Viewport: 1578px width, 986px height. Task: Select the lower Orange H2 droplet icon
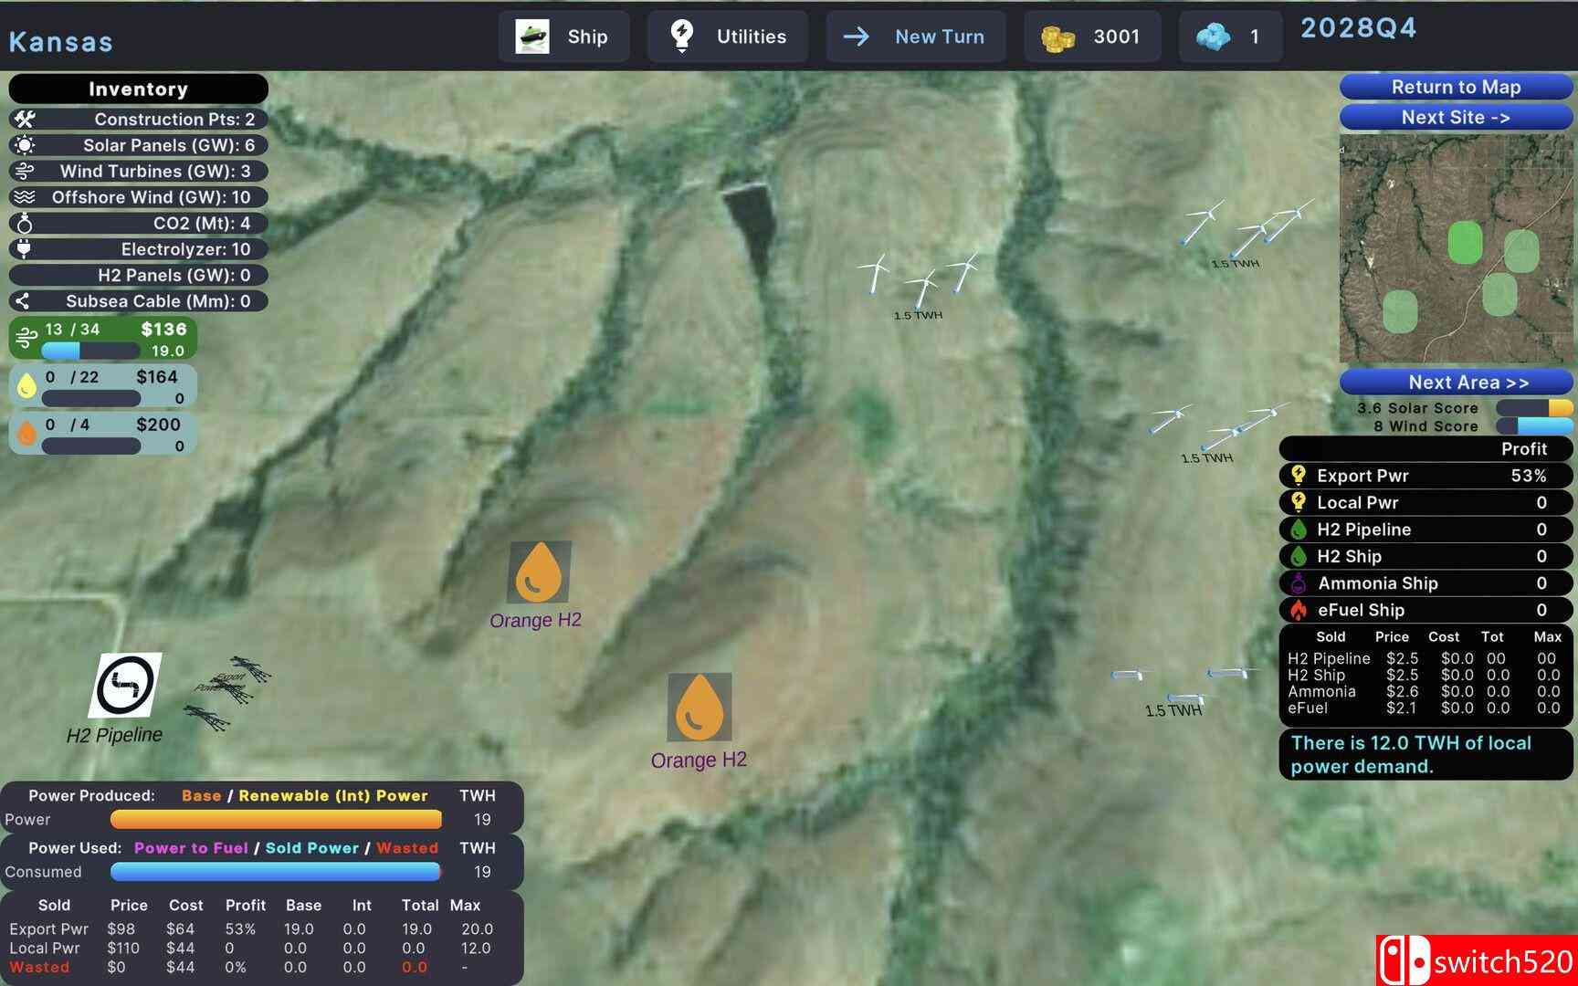tap(700, 707)
